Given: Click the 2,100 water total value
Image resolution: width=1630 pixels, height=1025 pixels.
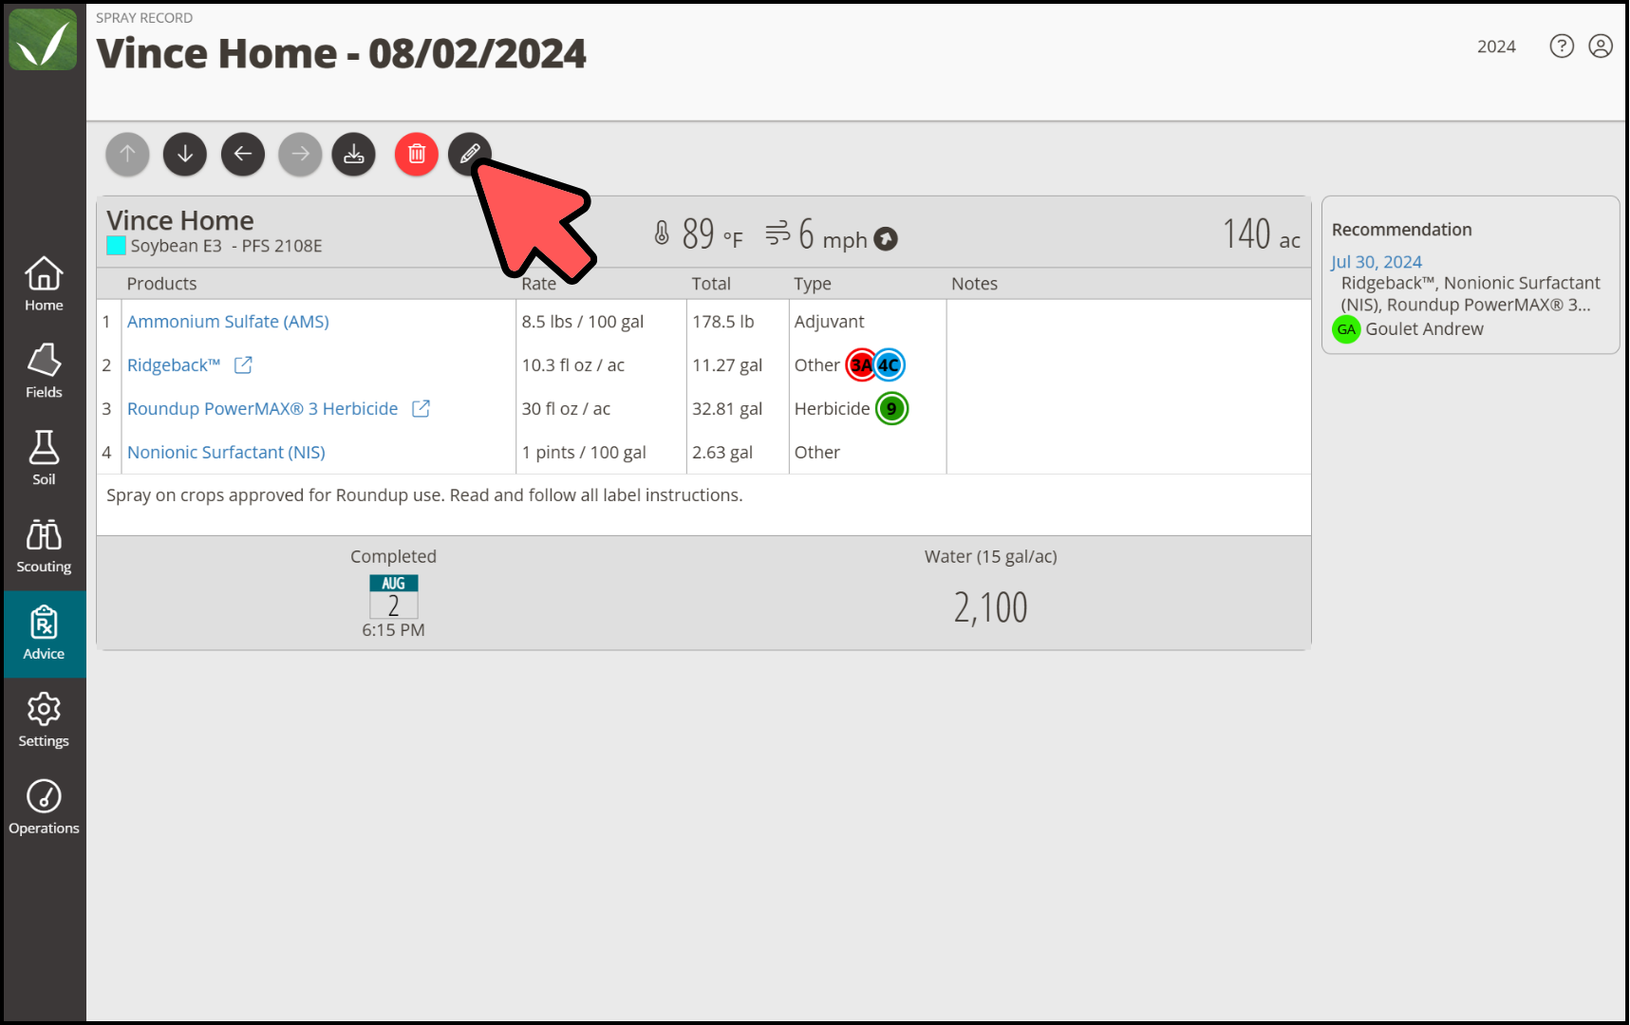Looking at the screenshot, I should click(990, 607).
